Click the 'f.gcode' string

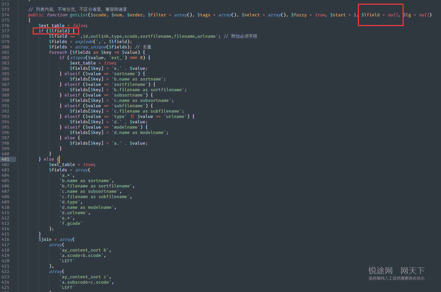[71, 224]
